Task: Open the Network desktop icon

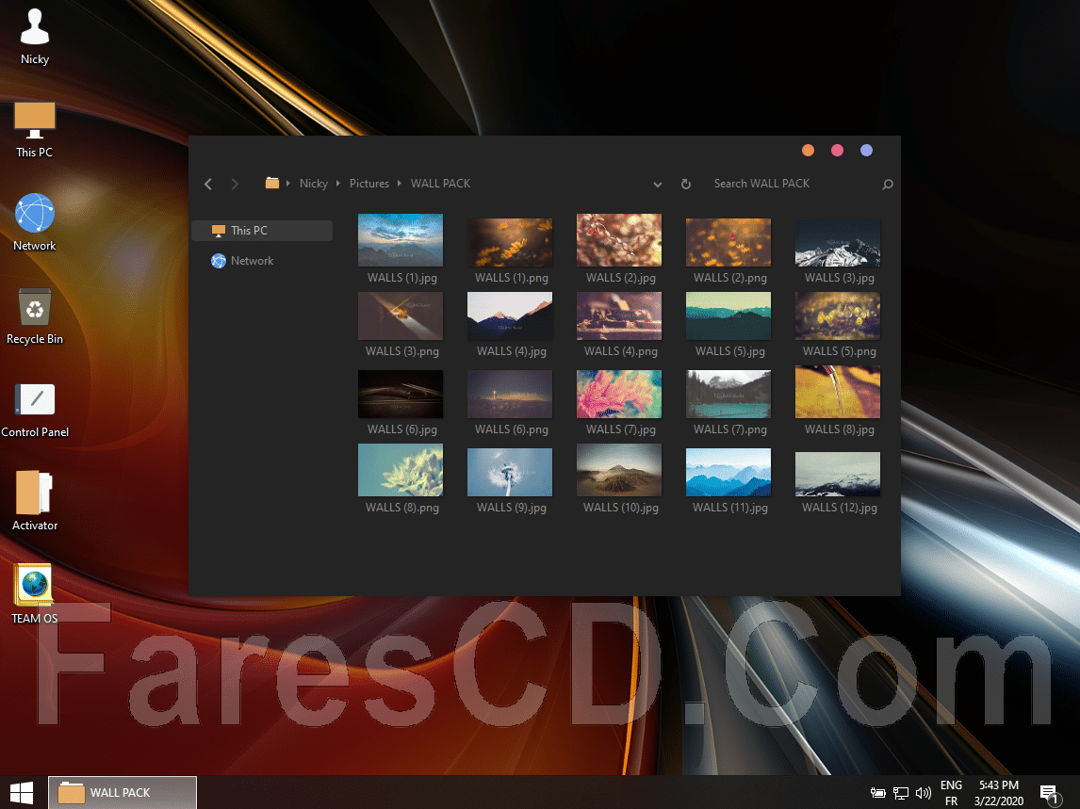Action: [35, 222]
